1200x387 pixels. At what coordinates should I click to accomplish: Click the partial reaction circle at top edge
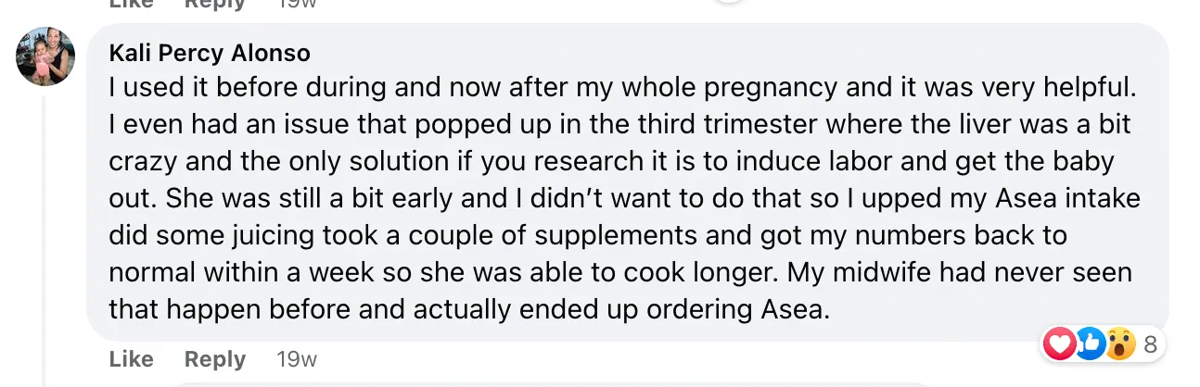click(730, 2)
